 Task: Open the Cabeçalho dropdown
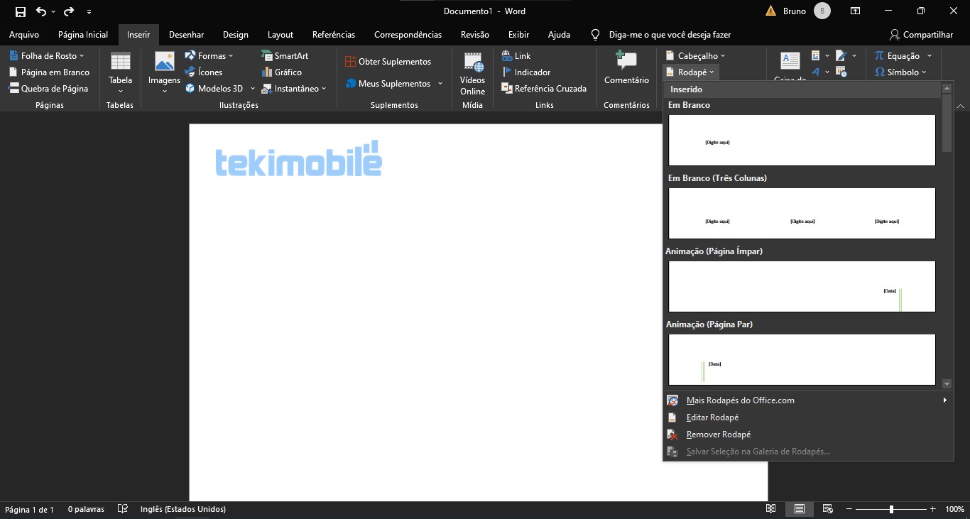696,55
